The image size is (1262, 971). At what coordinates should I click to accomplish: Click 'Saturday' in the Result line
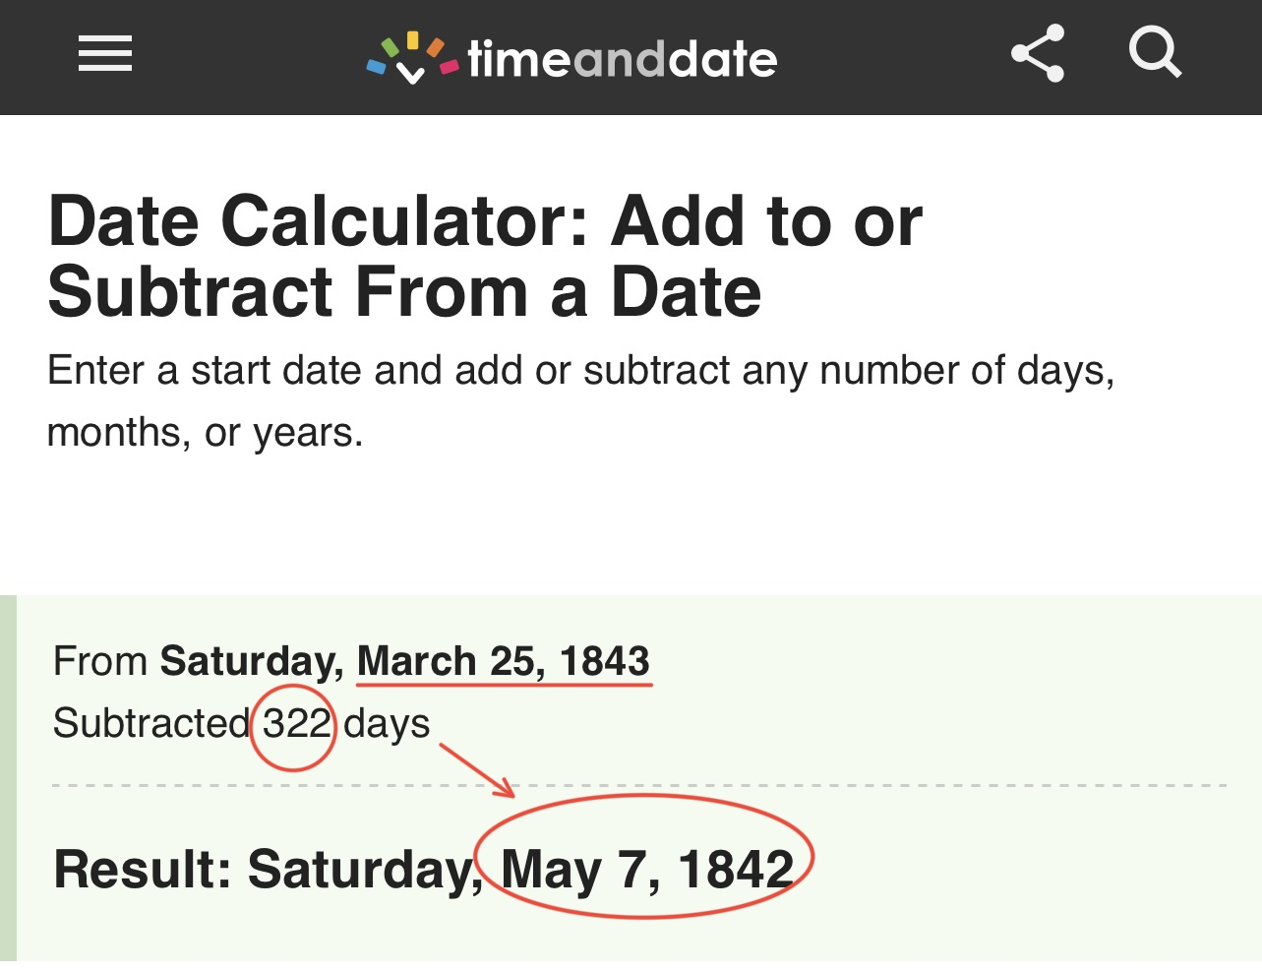(364, 870)
